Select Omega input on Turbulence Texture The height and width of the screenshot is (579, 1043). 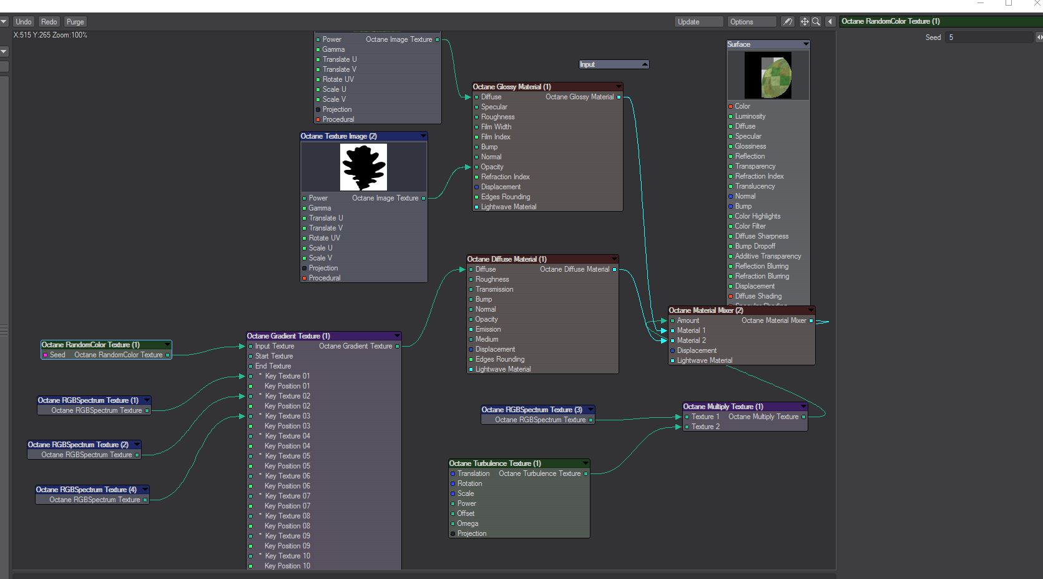coord(467,523)
